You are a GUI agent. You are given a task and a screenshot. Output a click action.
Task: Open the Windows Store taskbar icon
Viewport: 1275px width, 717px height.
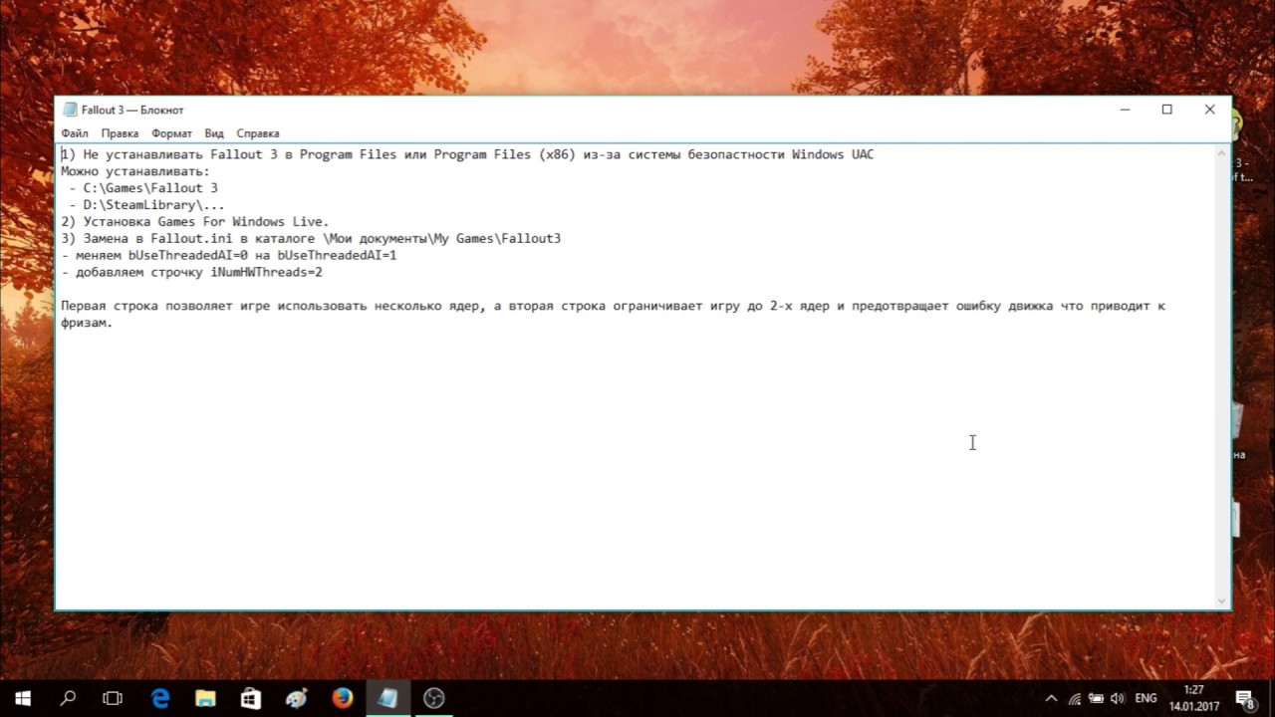[x=251, y=698]
